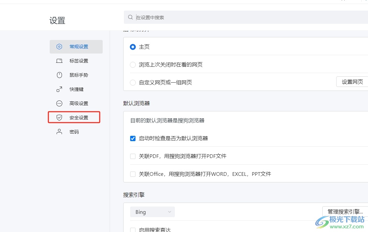The height and width of the screenshot is (232, 368).
Task: Enable 启用搜索直达 checkbox
Action: 133,230
